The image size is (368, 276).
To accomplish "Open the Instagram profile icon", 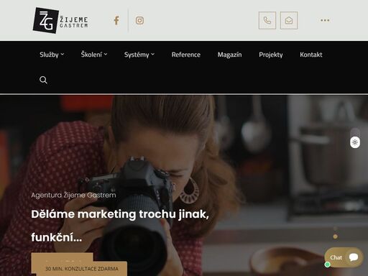I will click(139, 20).
